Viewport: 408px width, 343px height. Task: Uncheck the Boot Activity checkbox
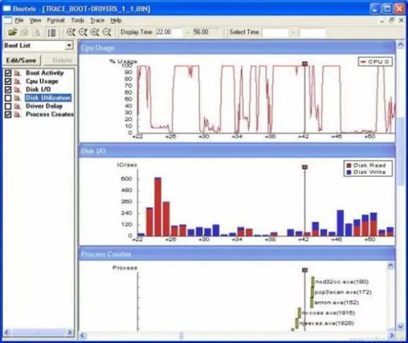click(8, 73)
